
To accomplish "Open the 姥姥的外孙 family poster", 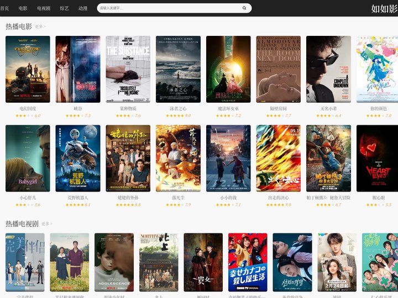I will 128,158.
